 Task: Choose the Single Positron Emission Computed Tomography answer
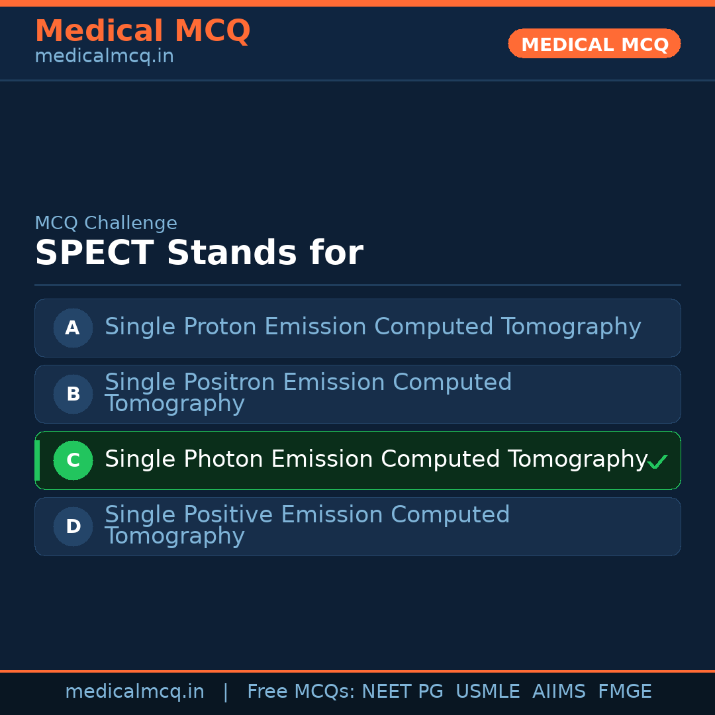[x=308, y=393]
